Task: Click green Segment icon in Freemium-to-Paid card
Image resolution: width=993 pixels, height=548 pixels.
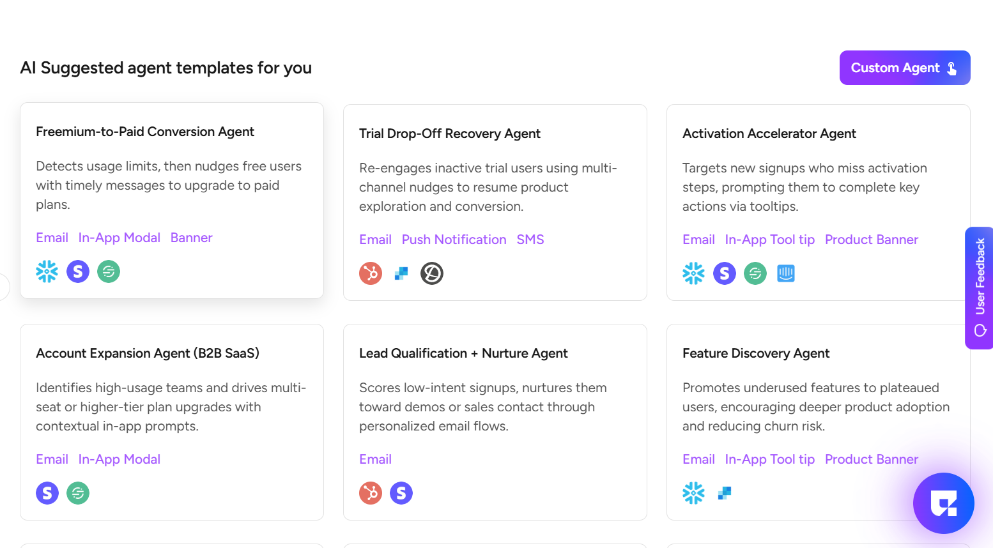Action: 109,271
